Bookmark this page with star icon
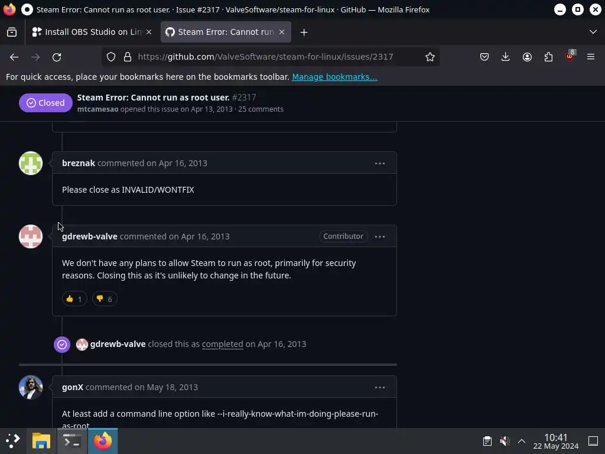The image size is (605, 454). (430, 57)
